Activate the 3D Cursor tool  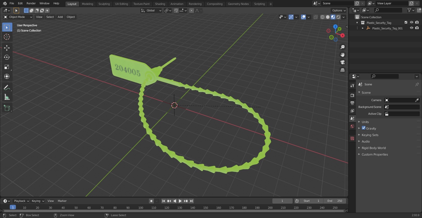click(7, 37)
